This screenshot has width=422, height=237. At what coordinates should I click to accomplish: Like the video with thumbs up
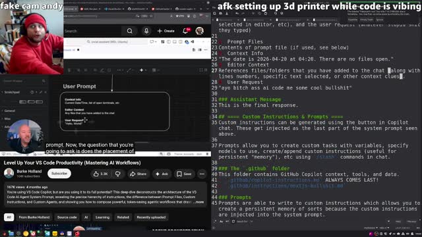pos(101,174)
